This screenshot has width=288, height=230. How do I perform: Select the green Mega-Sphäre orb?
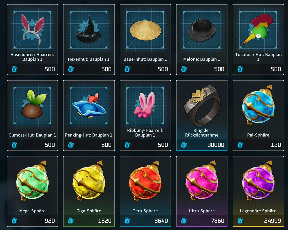click(32, 181)
